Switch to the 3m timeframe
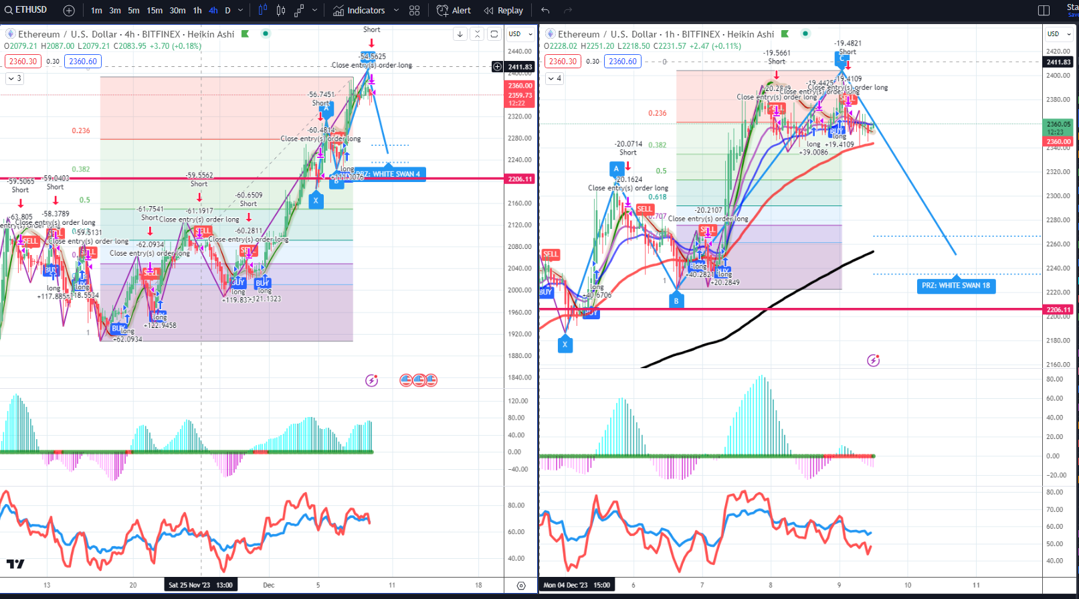The image size is (1079, 599). tap(115, 10)
